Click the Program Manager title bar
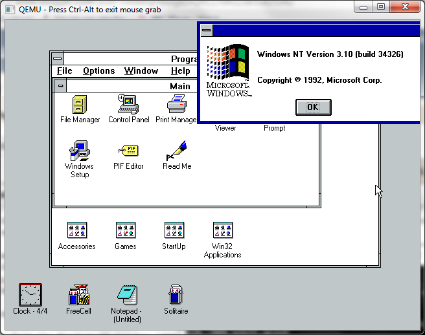This screenshot has width=425, height=335. coord(131,58)
